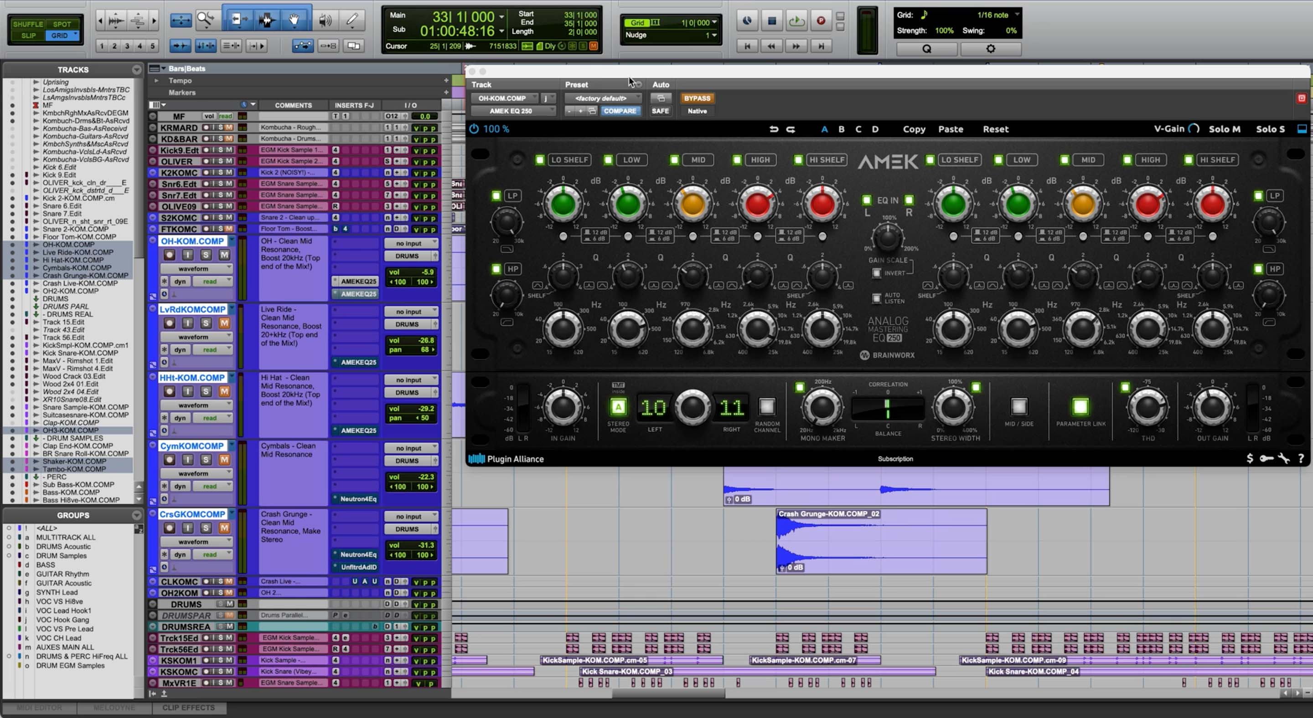
Task: Toggle the RANDOM CHANNEL button
Action: pos(766,406)
